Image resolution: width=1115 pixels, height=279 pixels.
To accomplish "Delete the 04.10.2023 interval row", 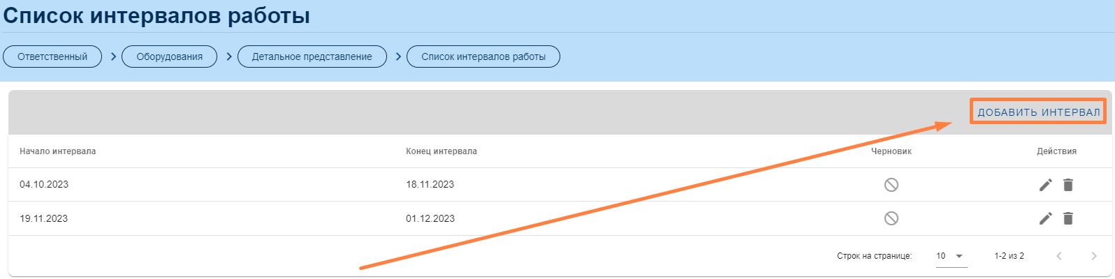I will coord(1067,185).
